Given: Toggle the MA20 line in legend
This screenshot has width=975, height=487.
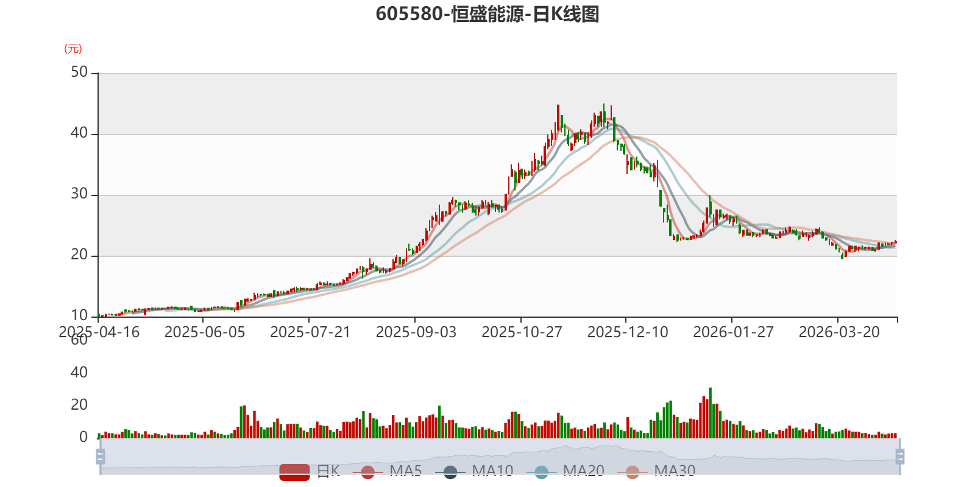Looking at the screenshot, I should [565, 471].
